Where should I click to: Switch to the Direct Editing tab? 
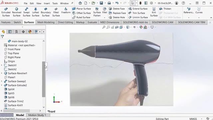click(65, 22)
